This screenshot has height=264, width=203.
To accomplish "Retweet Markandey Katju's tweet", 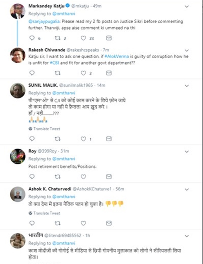I will [x=58, y=38].
